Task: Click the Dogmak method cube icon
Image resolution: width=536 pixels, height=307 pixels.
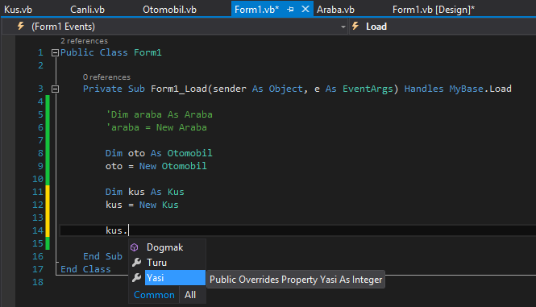Action: point(135,247)
